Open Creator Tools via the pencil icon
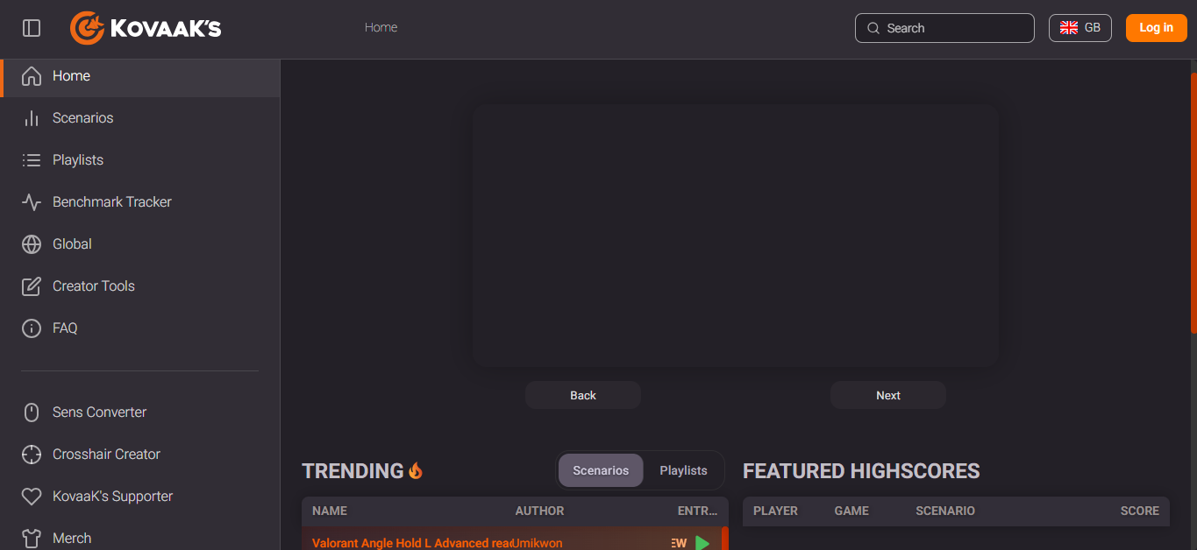The height and width of the screenshot is (550, 1197). [x=32, y=286]
